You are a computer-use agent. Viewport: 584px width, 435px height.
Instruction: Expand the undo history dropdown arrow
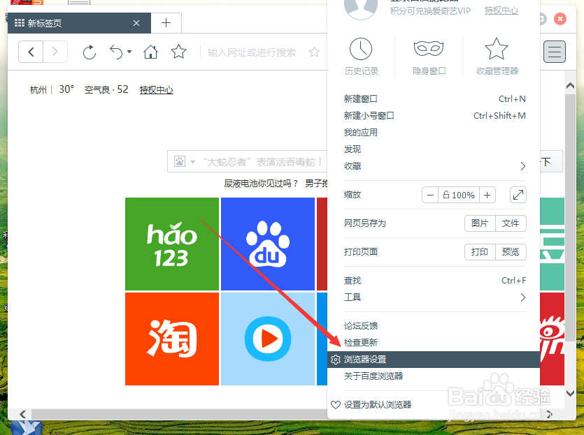pos(129,52)
